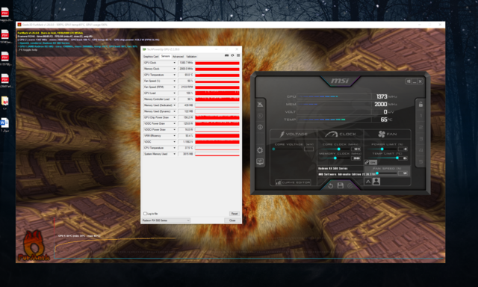This screenshot has width=478, height=287.
Task: Select the Voltage panel header in Afterburner
Action: coord(294,134)
